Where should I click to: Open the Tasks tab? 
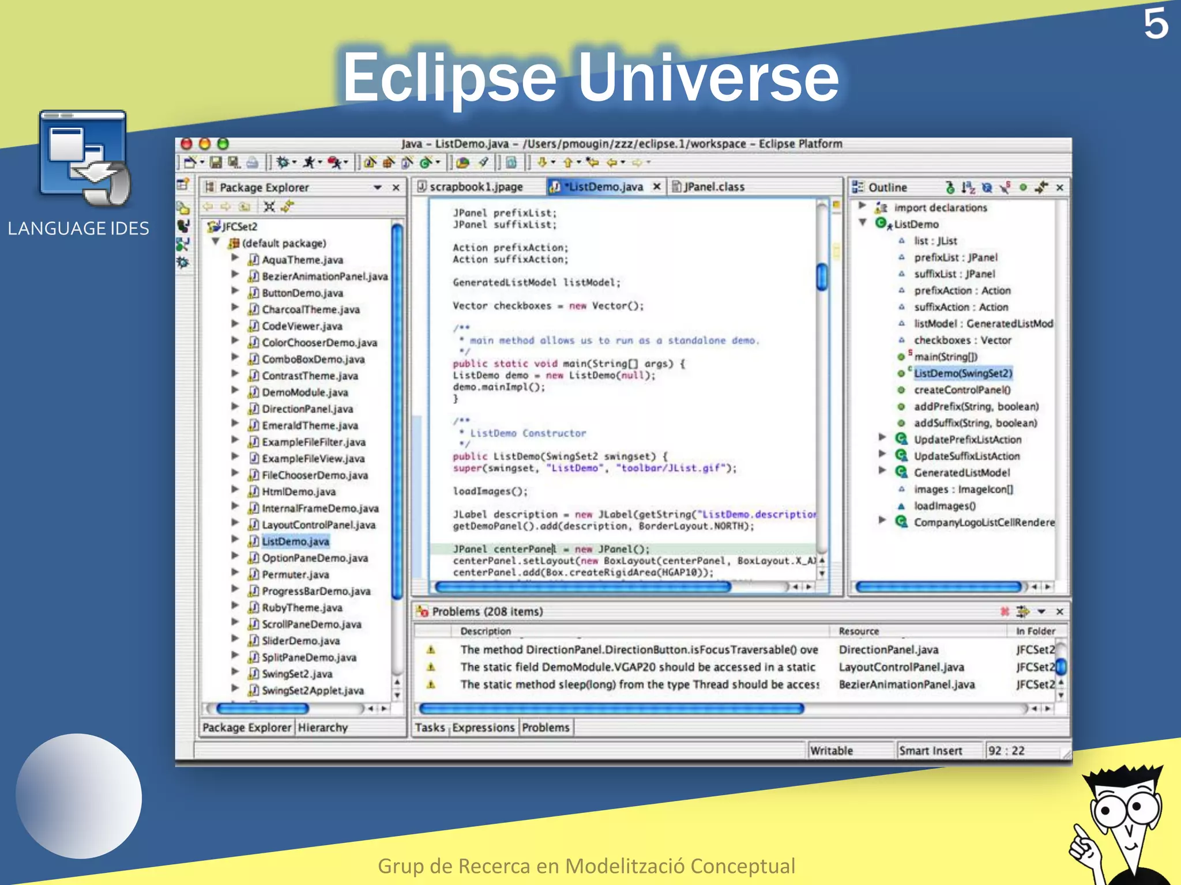(430, 728)
